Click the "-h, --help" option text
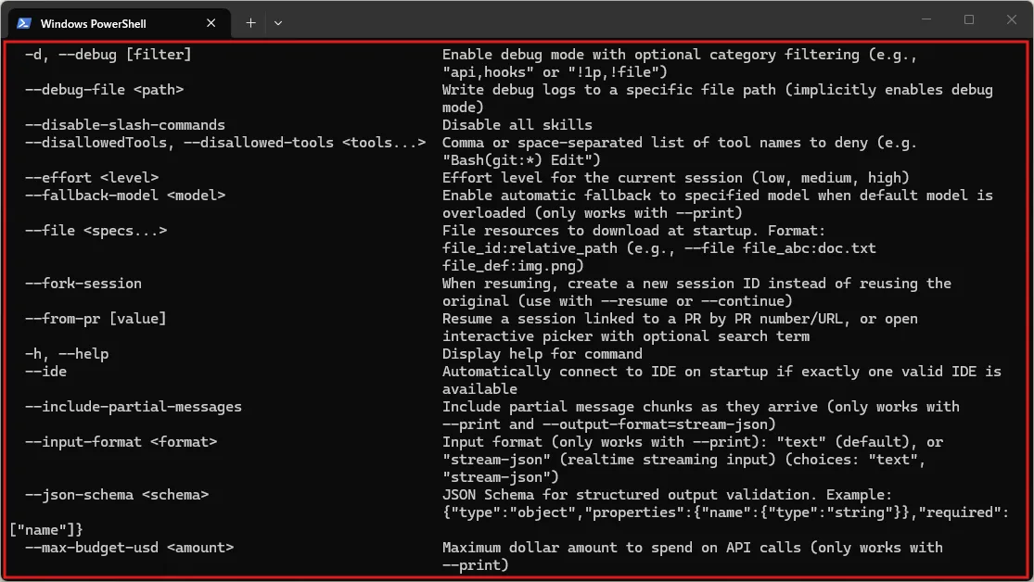Image resolution: width=1034 pixels, height=582 pixels. coord(67,354)
